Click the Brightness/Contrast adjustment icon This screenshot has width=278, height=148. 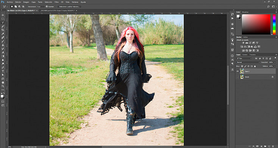point(243,43)
